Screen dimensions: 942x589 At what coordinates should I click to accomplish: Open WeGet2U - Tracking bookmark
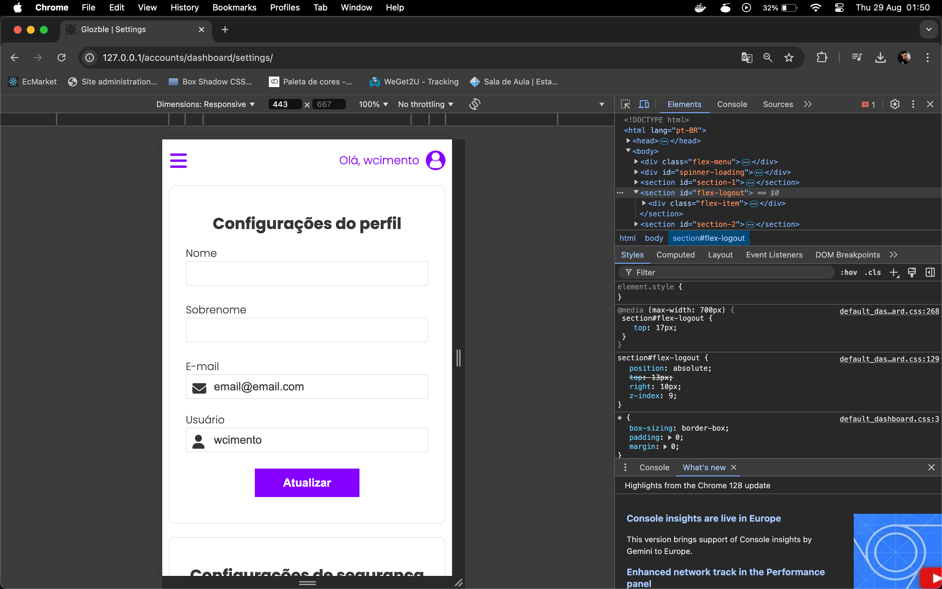(x=414, y=82)
